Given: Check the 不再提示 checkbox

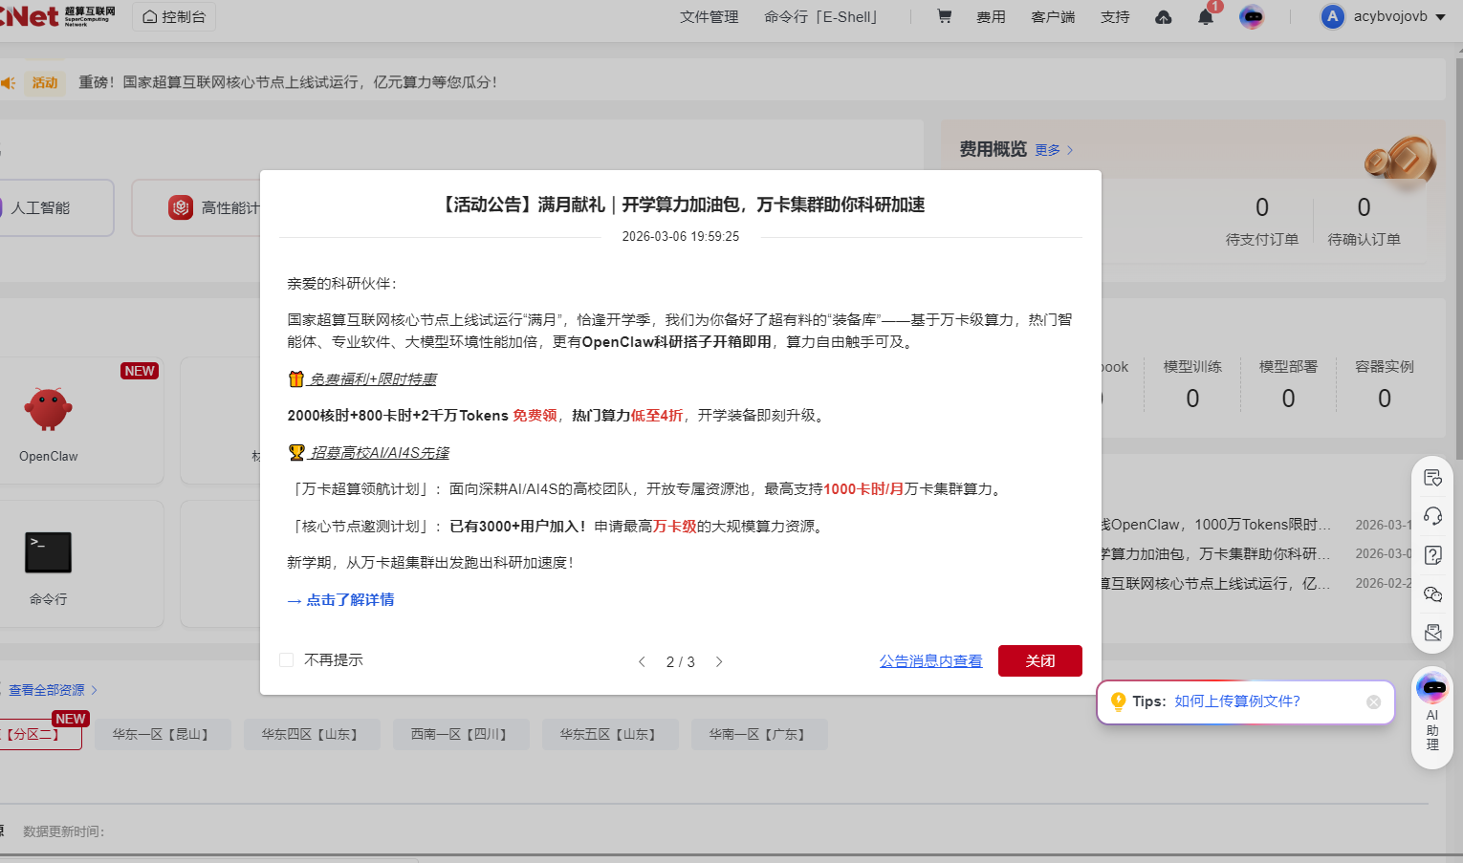Looking at the screenshot, I should point(286,659).
